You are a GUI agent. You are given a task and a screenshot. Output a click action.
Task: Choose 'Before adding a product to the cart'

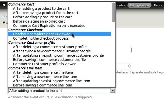42,17
